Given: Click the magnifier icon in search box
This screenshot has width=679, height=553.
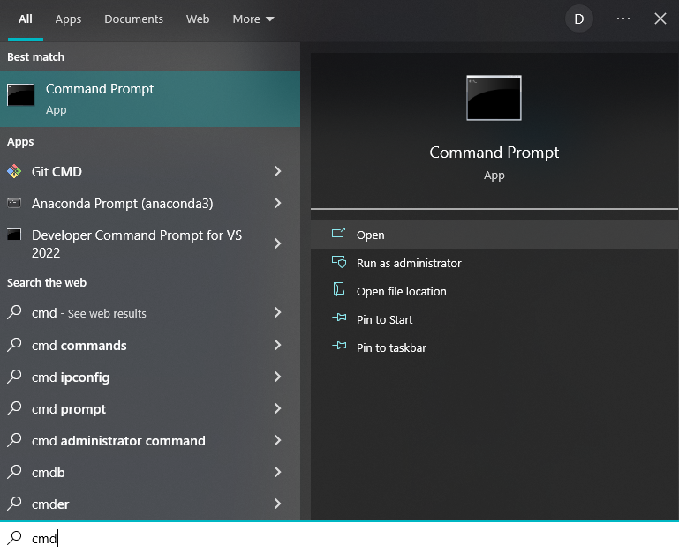Looking at the screenshot, I should pyautogui.click(x=14, y=538).
